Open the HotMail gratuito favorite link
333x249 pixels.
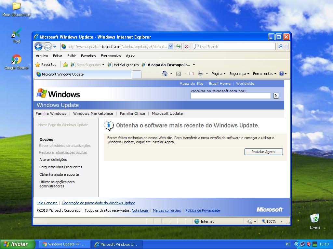[x=123, y=65]
